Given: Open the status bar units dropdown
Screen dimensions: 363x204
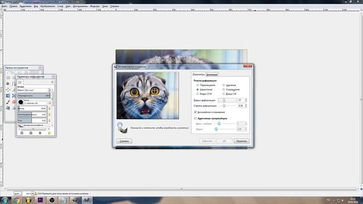Looking at the screenshot, I should tap(18, 194).
